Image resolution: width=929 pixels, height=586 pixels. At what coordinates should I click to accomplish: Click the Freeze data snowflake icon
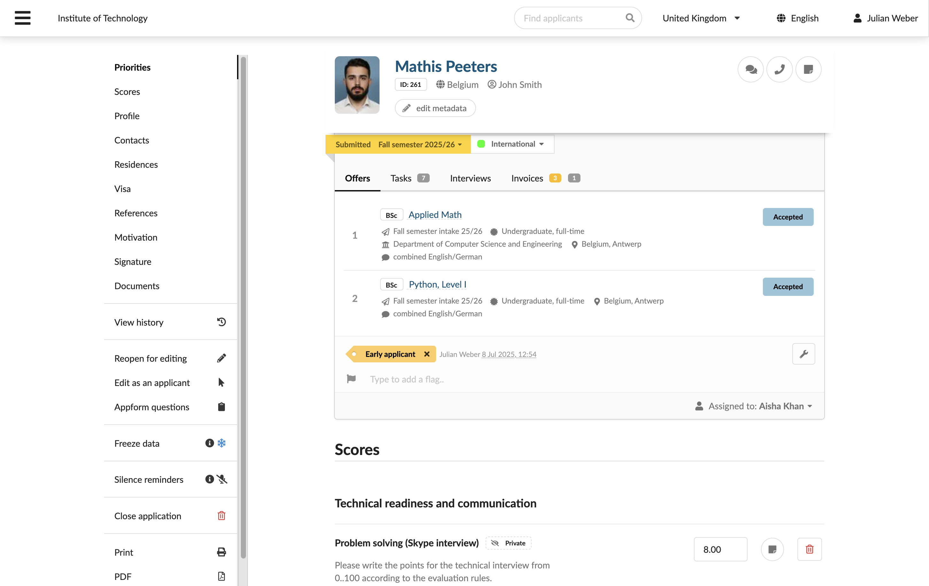point(221,443)
